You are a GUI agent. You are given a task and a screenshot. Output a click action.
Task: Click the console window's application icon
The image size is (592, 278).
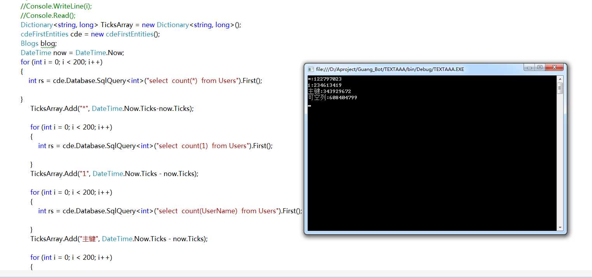tap(311, 69)
